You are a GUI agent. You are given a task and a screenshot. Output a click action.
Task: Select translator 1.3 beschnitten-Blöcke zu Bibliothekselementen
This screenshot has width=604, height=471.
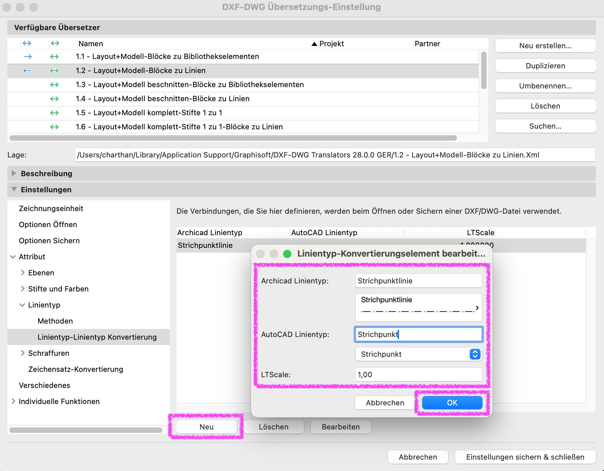[x=243, y=85]
